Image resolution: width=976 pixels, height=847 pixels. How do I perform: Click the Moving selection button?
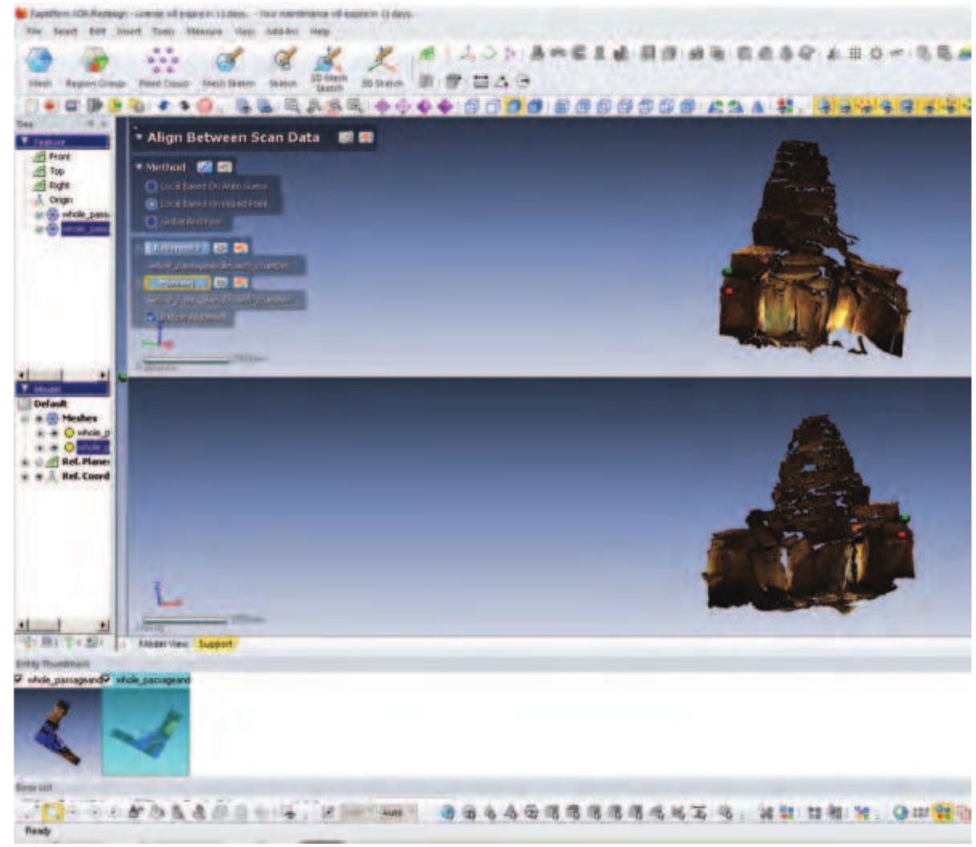(177, 282)
